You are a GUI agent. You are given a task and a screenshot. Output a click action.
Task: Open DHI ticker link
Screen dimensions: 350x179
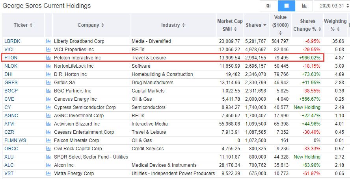point(9,74)
